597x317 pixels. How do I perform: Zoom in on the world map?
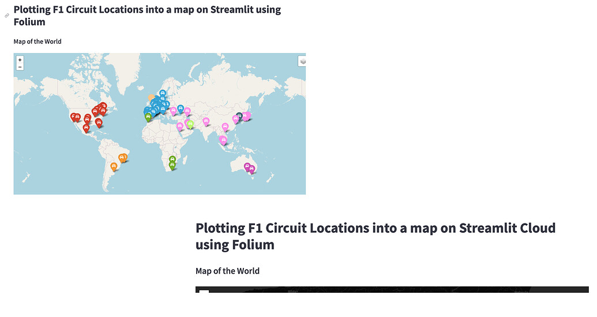20,60
